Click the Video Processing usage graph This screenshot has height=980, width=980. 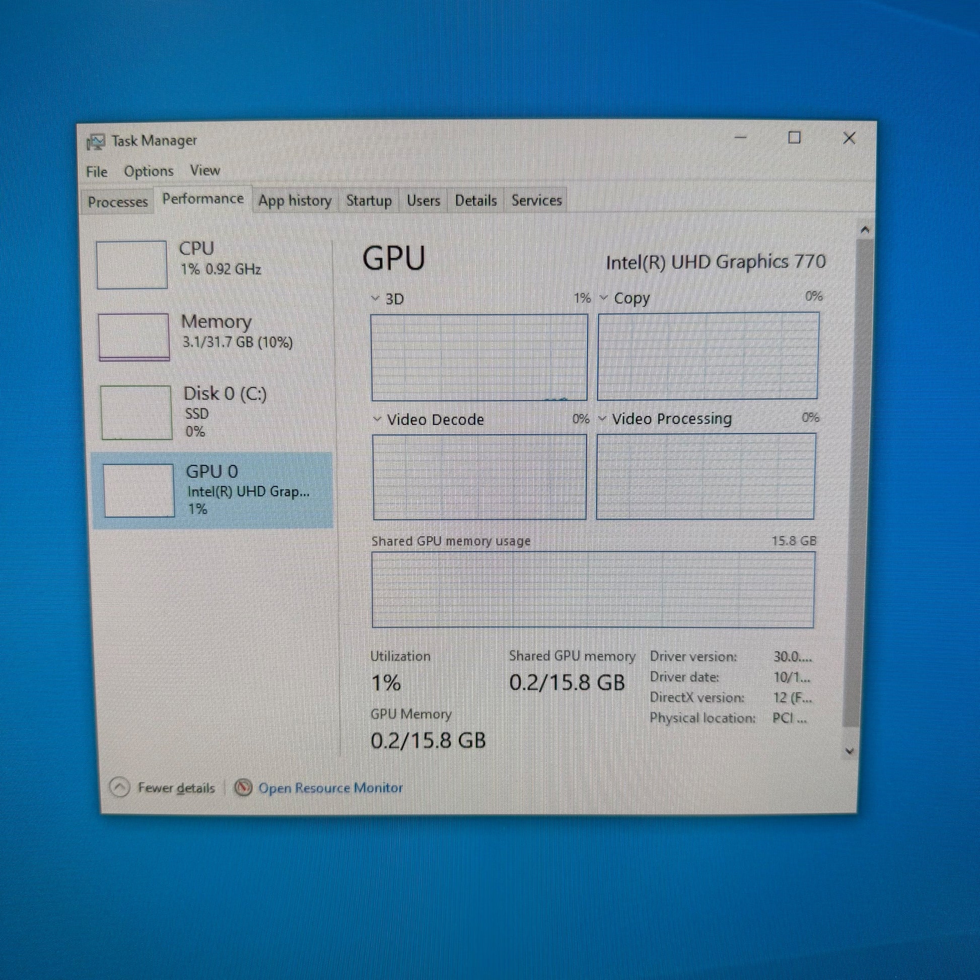706,476
